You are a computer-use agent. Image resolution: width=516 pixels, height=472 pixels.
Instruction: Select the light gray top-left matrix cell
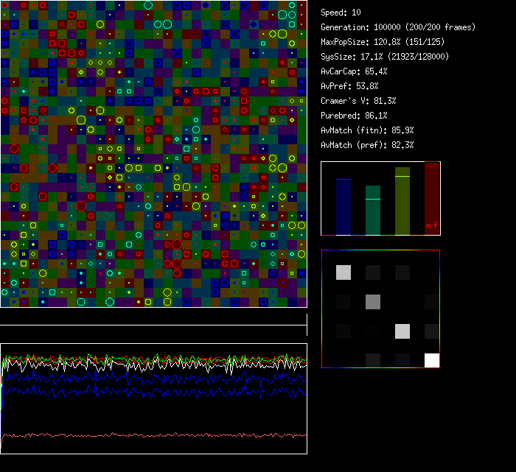tap(344, 272)
